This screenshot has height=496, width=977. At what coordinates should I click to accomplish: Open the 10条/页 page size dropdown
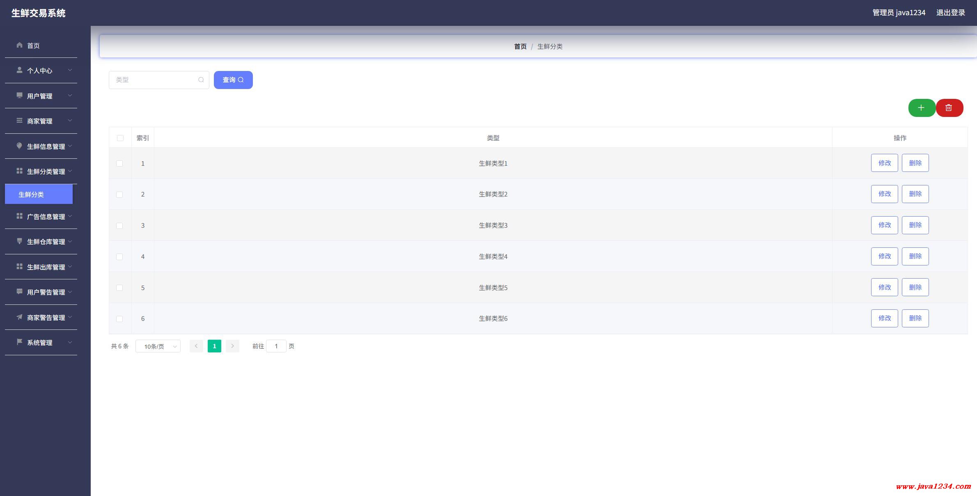pos(158,346)
